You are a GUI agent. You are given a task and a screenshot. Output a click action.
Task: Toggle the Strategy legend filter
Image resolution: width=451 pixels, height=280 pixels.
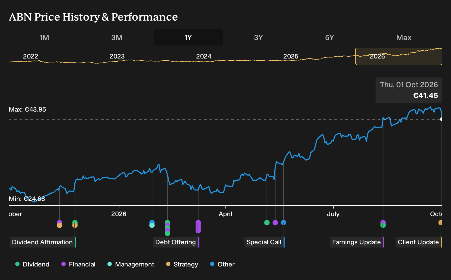182,264
